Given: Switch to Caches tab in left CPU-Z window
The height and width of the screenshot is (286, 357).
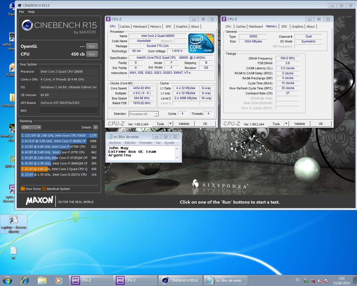Looking at the screenshot, I should (x=125, y=27).
